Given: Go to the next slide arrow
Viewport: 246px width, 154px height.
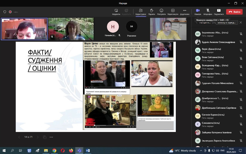Looking at the screenshot, I should point(38,137).
